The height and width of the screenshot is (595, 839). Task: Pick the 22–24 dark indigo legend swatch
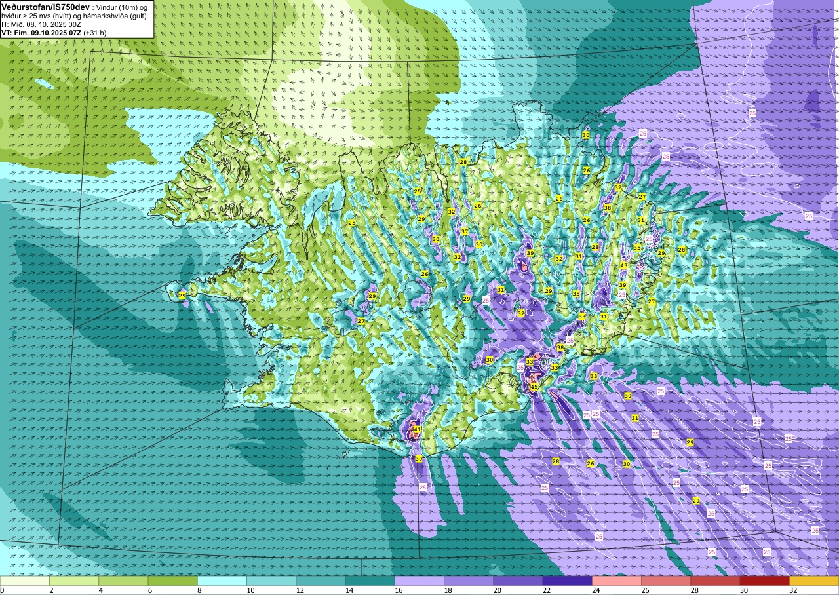coord(567,581)
